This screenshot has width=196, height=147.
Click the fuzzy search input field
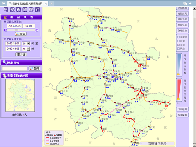coord(15,69)
